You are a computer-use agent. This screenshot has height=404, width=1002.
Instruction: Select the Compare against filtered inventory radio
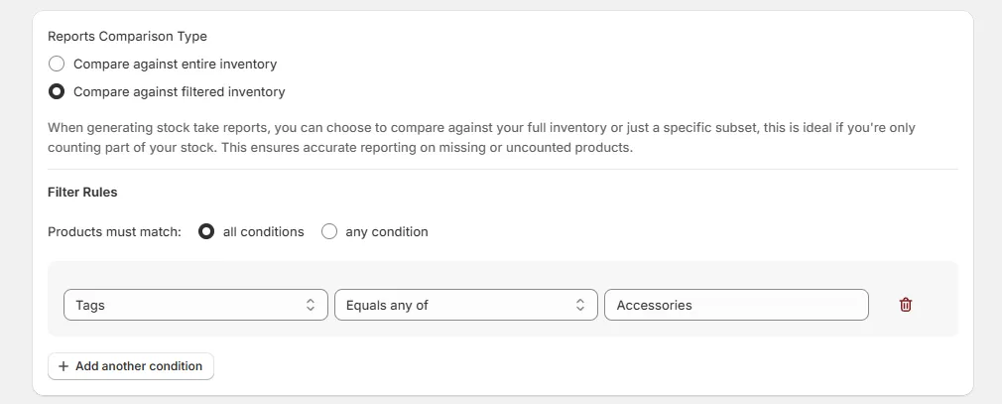(57, 92)
